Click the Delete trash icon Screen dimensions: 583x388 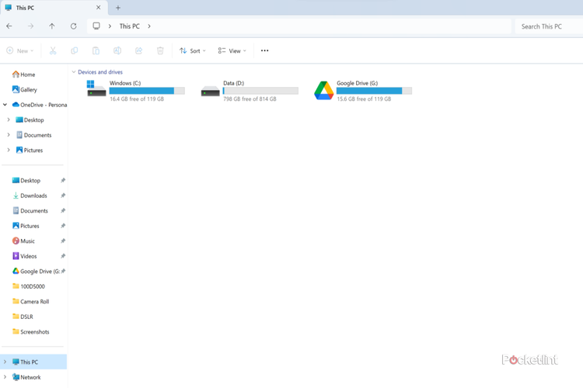coord(160,50)
